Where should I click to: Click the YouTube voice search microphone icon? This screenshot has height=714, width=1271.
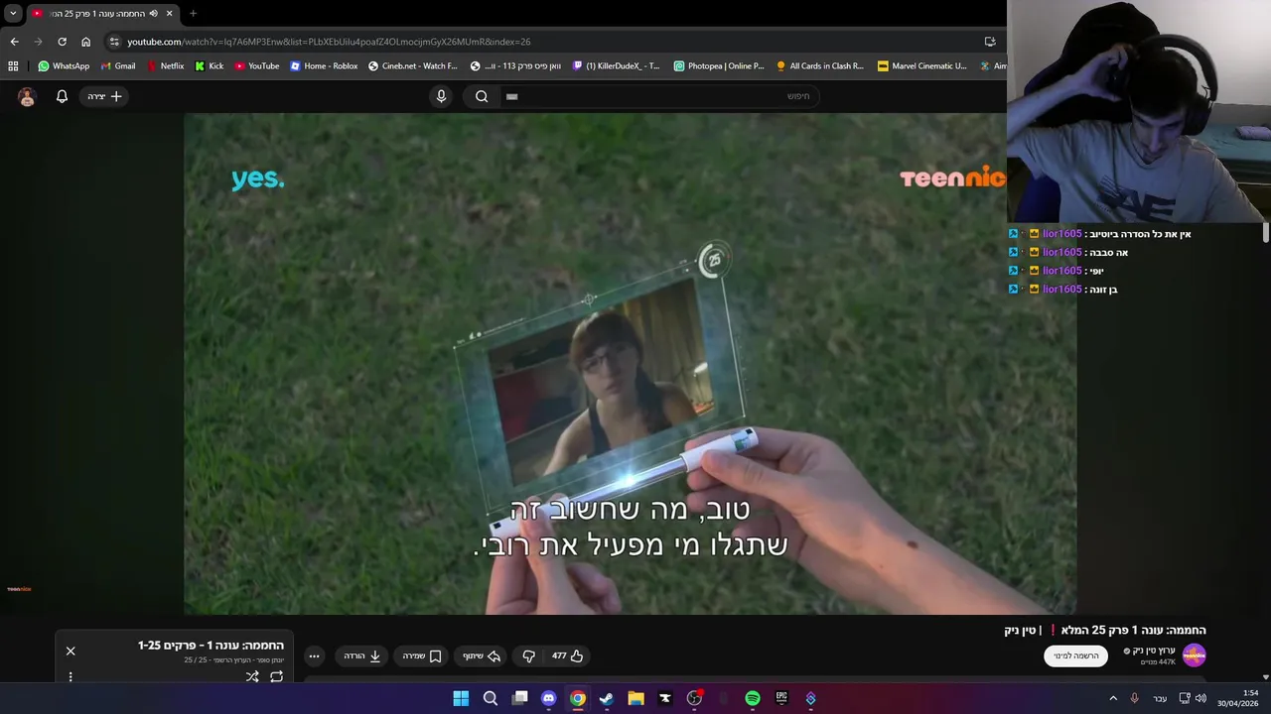pos(442,96)
